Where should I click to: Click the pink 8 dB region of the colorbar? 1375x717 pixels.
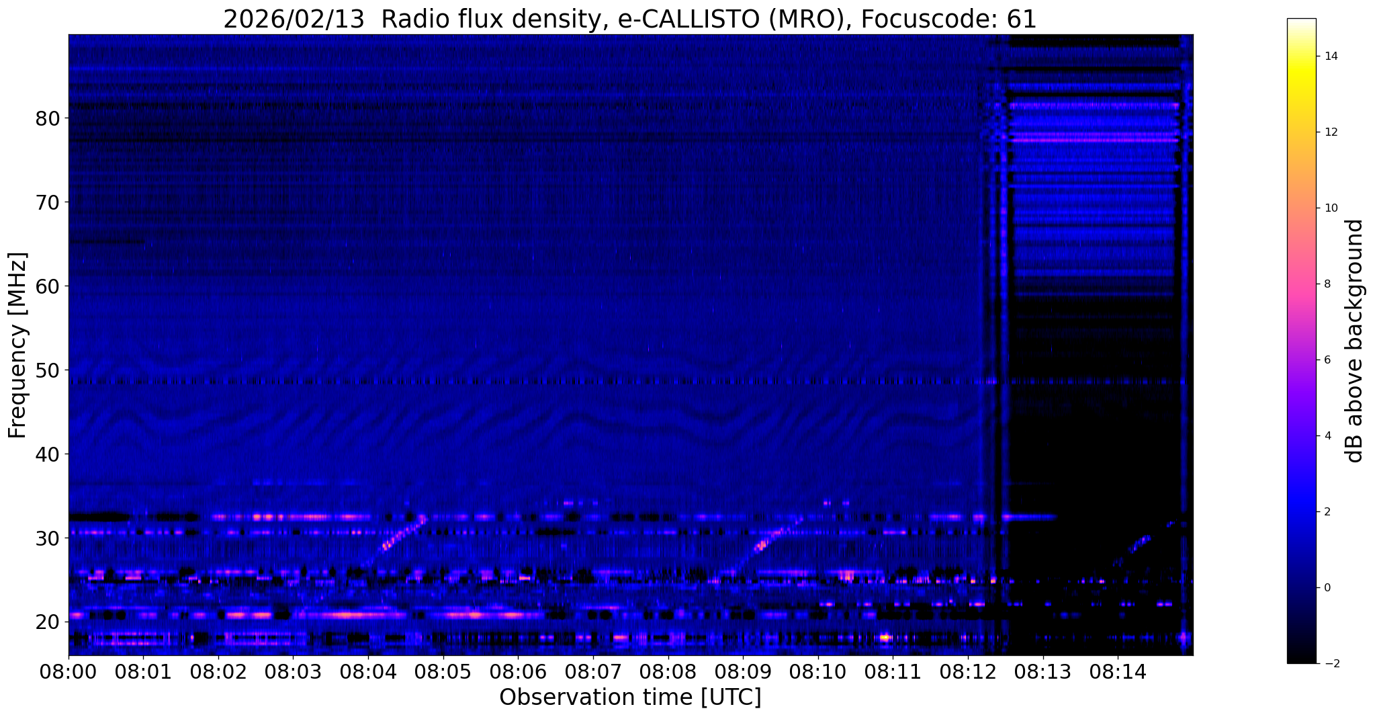pos(1301,284)
